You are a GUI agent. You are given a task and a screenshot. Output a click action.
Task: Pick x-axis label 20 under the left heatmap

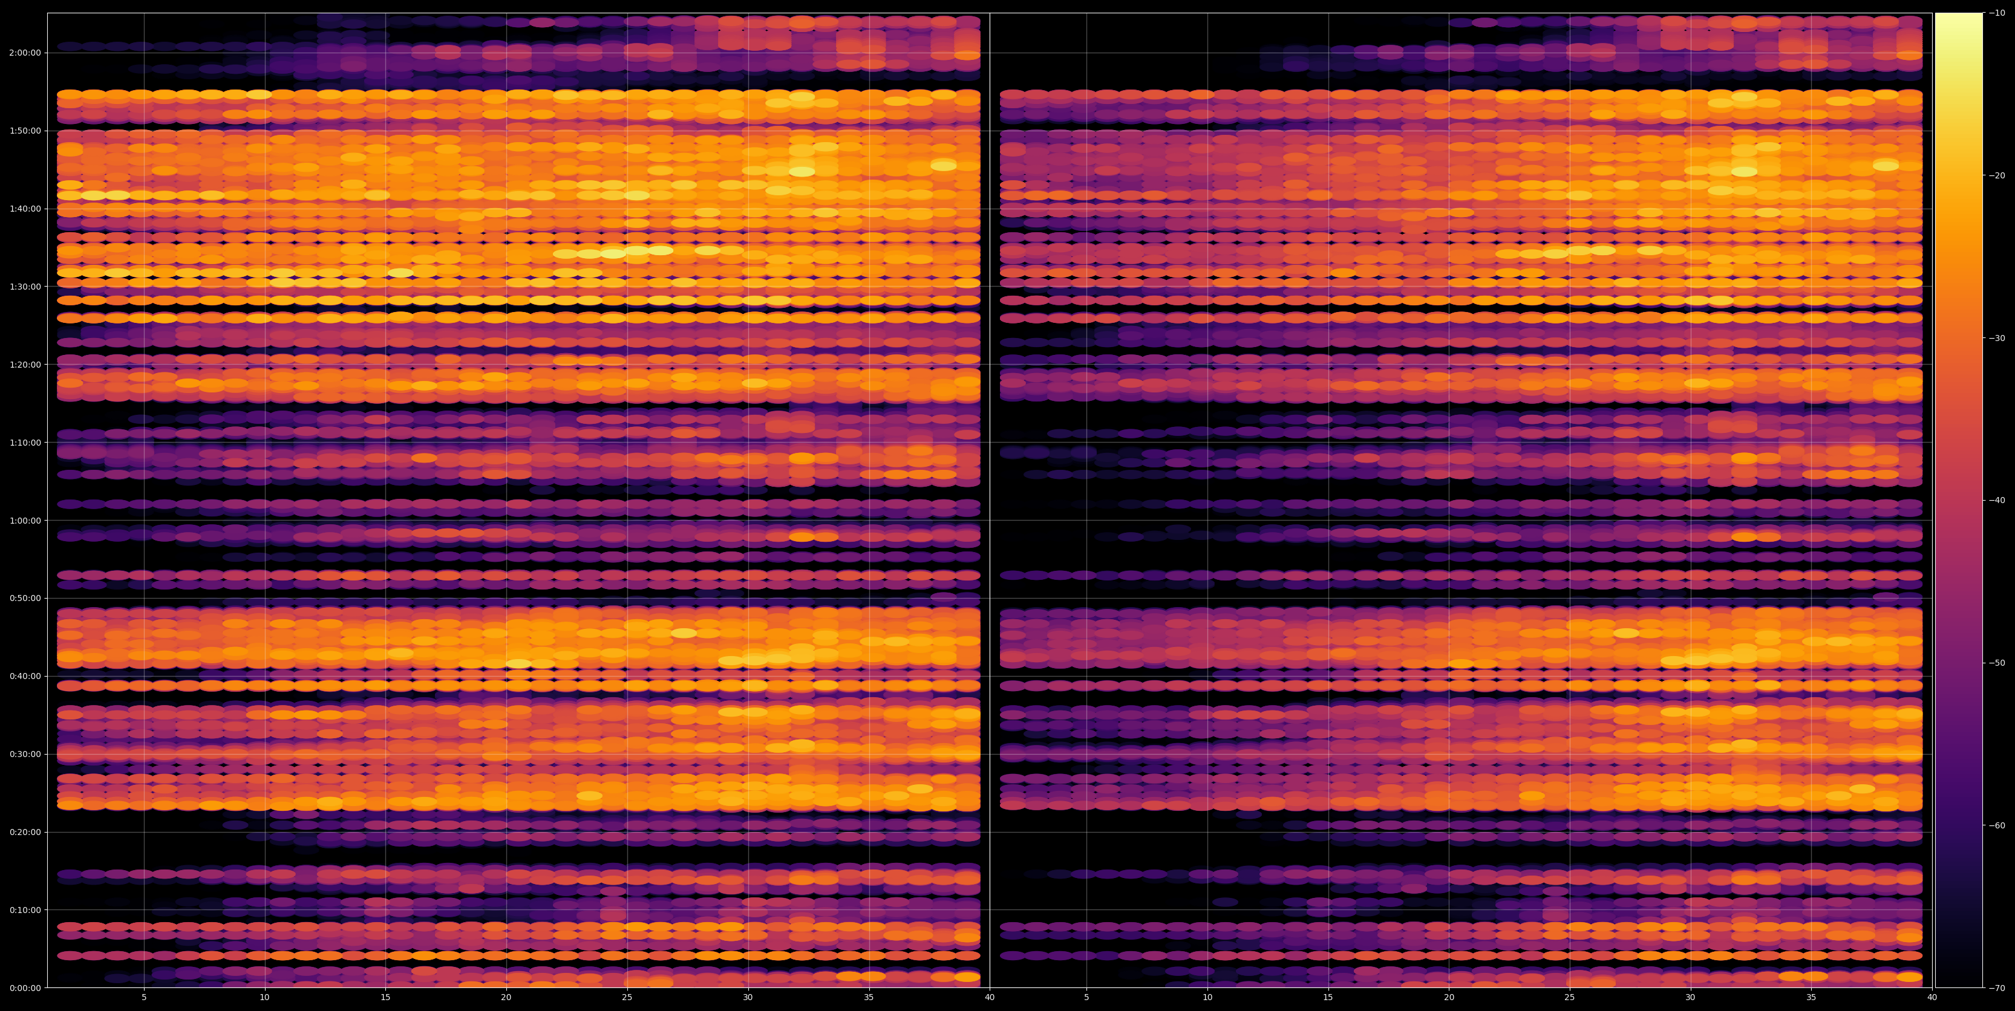[506, 998]
